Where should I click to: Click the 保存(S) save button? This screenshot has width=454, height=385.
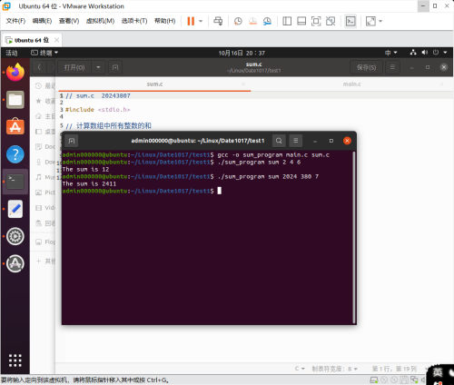pyautogui.click(x=366, y=67)
